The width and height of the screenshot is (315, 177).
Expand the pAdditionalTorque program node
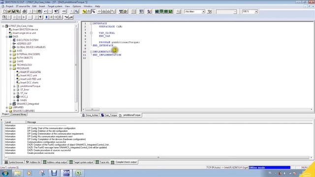(x=14, y=87)
